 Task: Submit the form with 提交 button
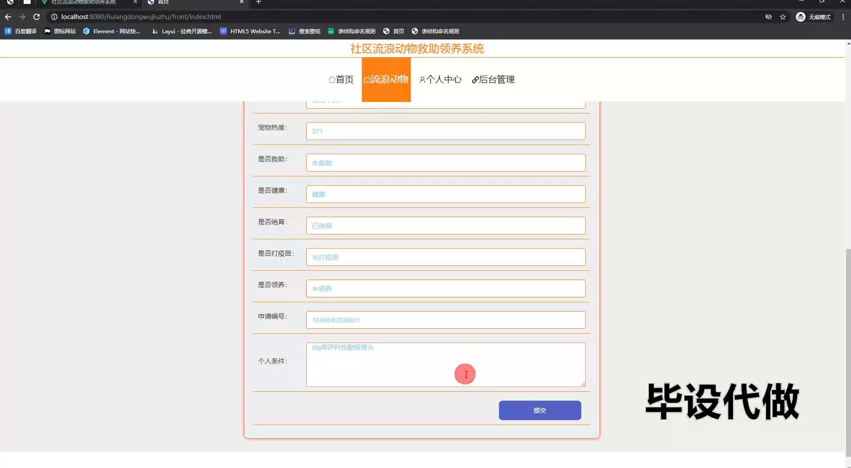pos(540,410)
